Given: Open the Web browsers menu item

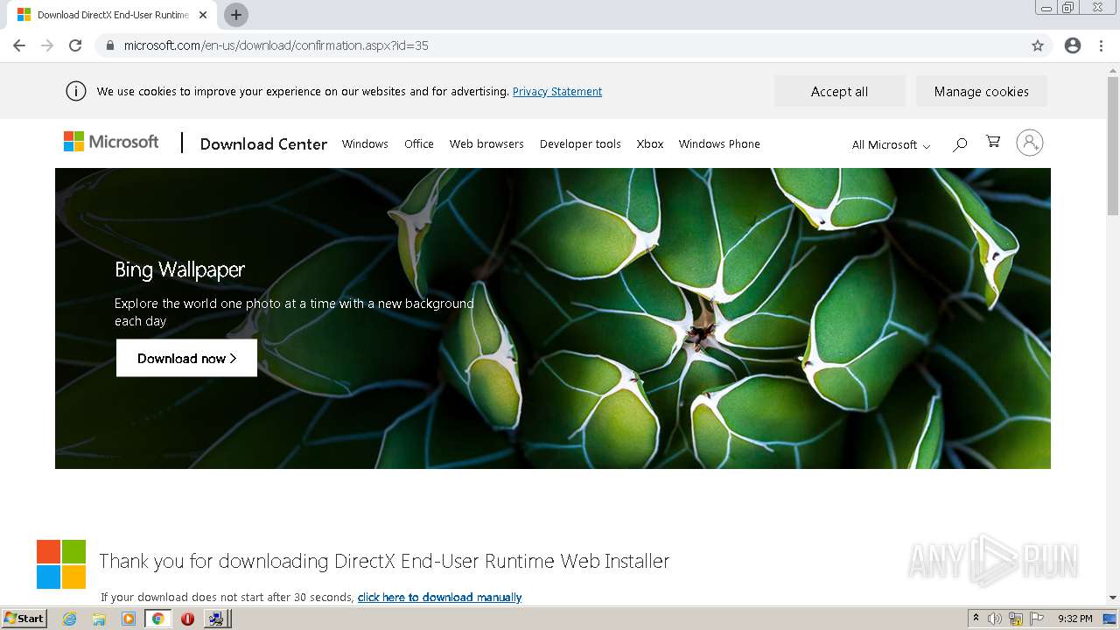Looking at the screenshot, I should click(486, 143).
